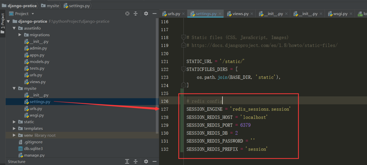This screenshot has height=165, width=367.
Task: Click mysite breadcrumb in navigation bar
Action: click(x=50, y=6)
